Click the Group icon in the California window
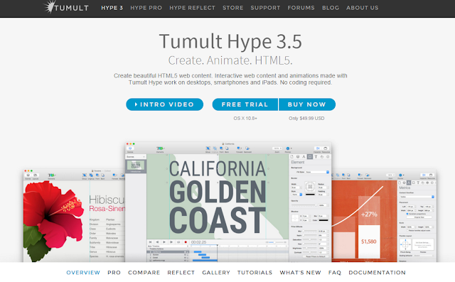This screenshot has height=282, width=455. [208, 148]
